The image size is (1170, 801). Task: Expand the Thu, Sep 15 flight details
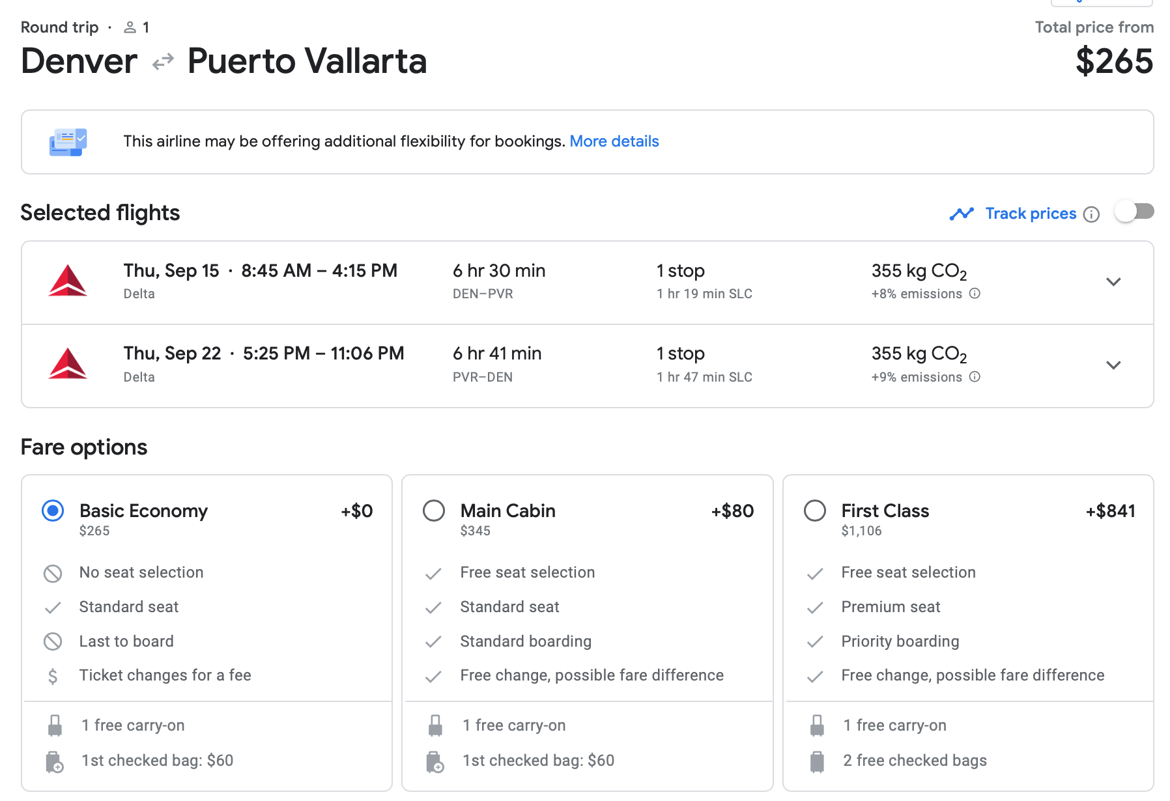[x=1113, y=282]
